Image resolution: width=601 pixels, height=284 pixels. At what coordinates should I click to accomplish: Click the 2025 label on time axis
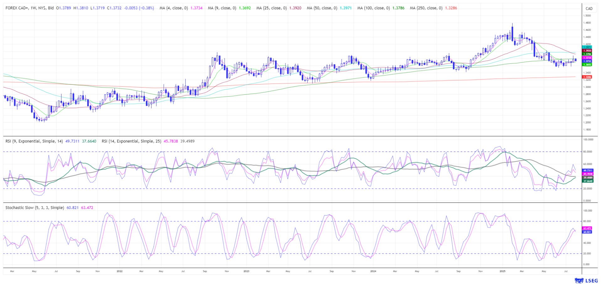coord(502,271)
